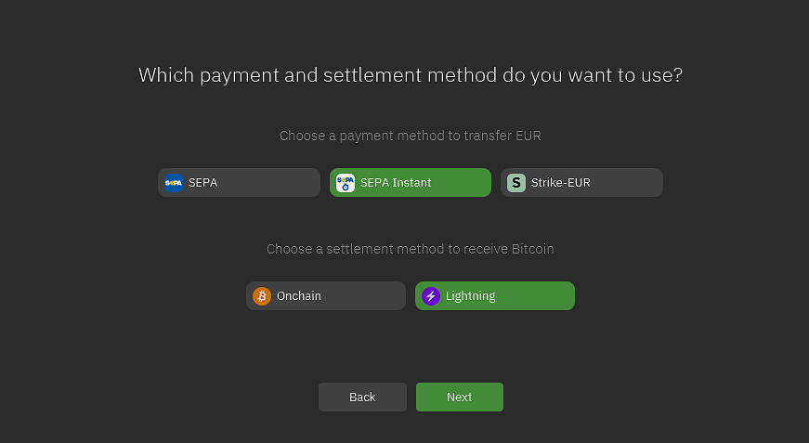This screenshot has width=809, height=443.
Task: Go back with the Back button
Action: 362,397
